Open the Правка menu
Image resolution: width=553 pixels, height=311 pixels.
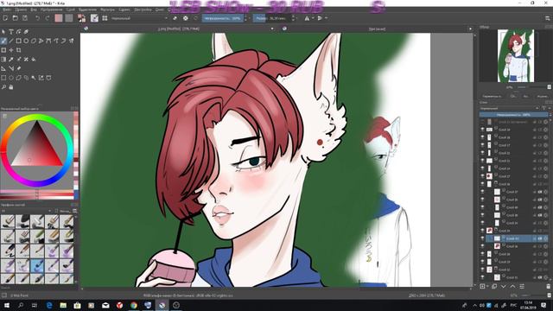click(21, 10)
